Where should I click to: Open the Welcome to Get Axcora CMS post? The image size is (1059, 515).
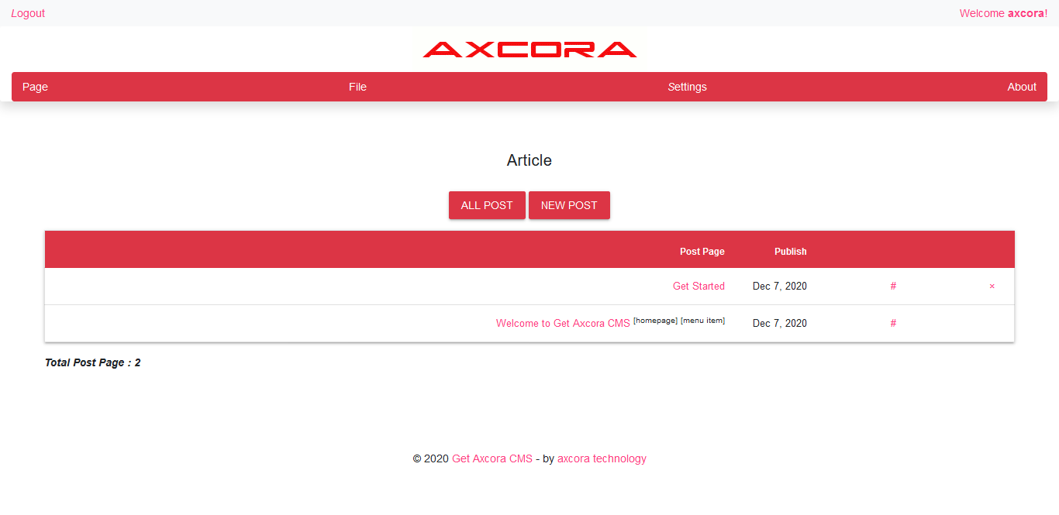(563, 323)
